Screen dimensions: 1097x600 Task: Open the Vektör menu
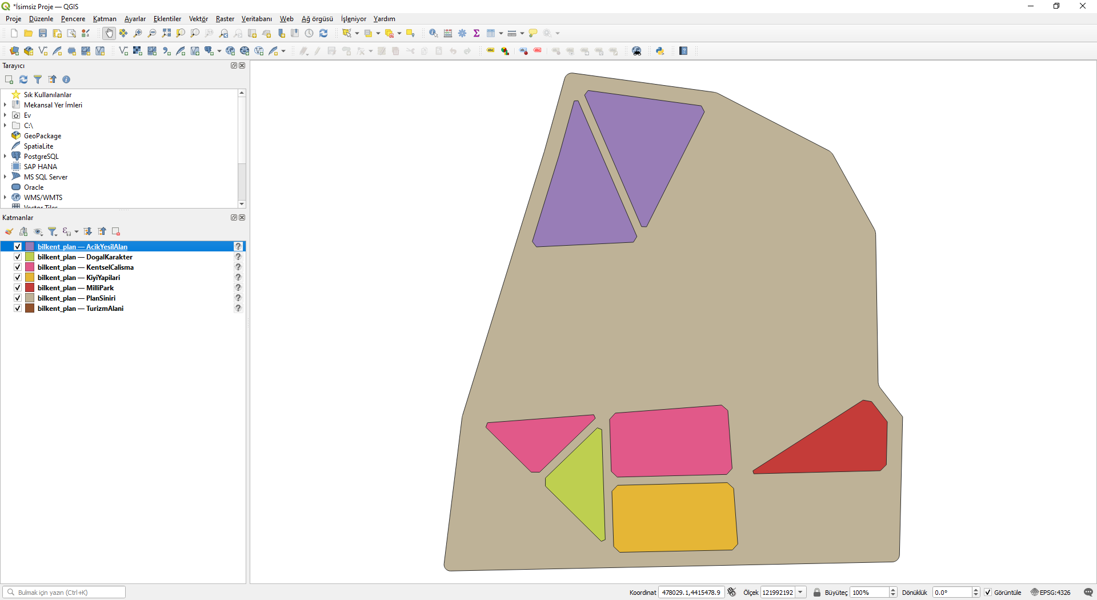point(198,19)
